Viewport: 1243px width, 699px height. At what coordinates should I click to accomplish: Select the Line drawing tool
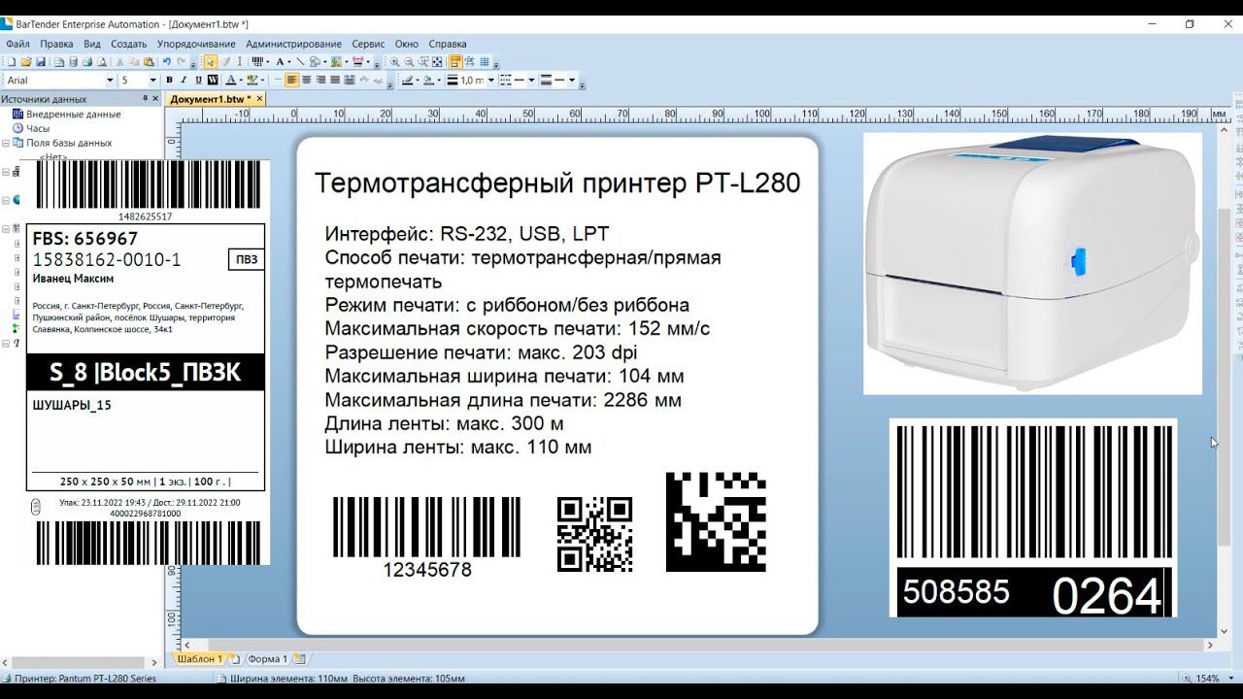(x=300, y=61)
